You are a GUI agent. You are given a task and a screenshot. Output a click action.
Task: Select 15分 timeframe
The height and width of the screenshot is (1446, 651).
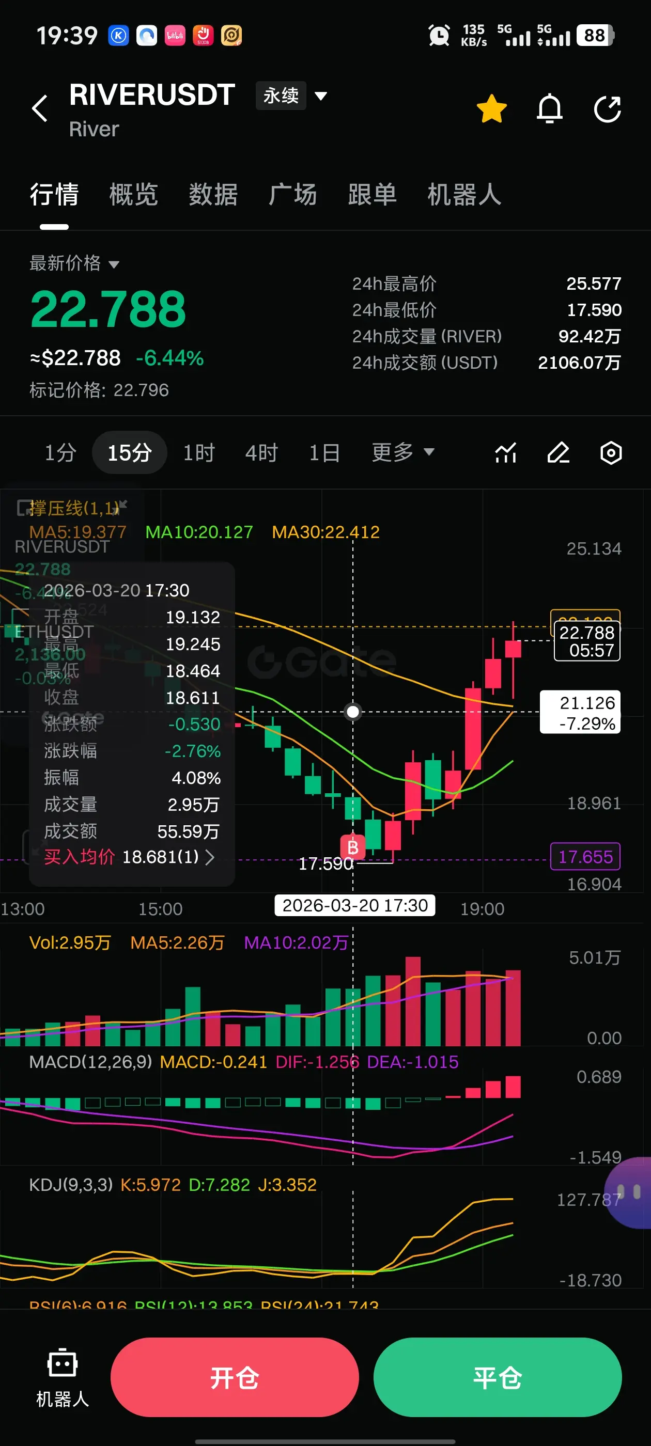tap(130, 452)
